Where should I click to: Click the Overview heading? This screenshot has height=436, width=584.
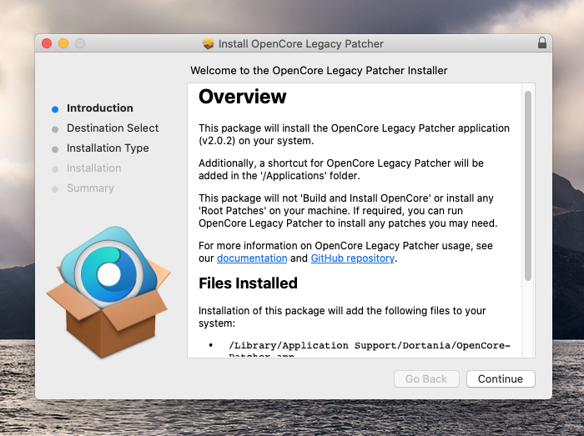coord(243,97)
